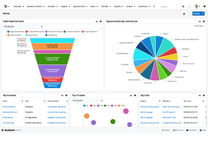Image resolution: width=208 pixels, height=156 pixels.
Task: Open contact Bronwyn Penman
Action: [x=10, y=112]
